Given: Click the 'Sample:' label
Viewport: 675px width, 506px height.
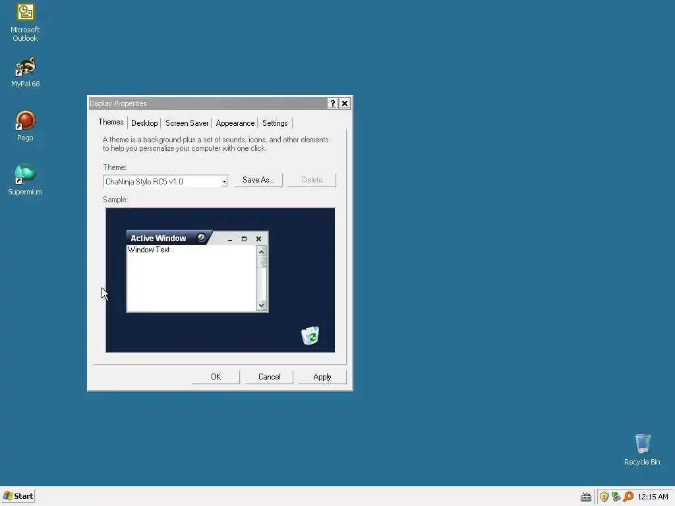Looking at the screenshot, I should (x=115, y=200).
